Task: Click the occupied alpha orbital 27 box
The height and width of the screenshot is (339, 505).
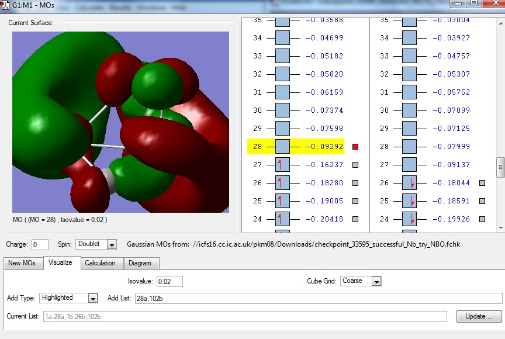Action: pos(282,165)
